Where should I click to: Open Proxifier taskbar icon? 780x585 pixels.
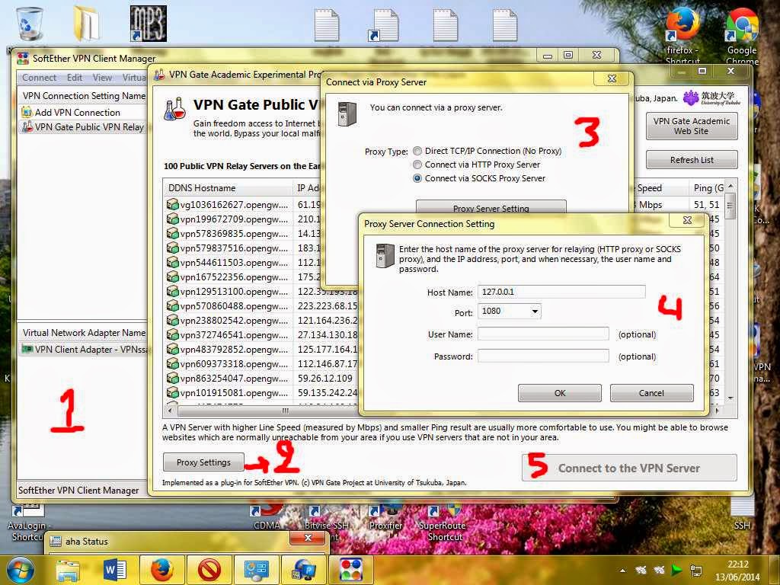click(x=303, y=570)
